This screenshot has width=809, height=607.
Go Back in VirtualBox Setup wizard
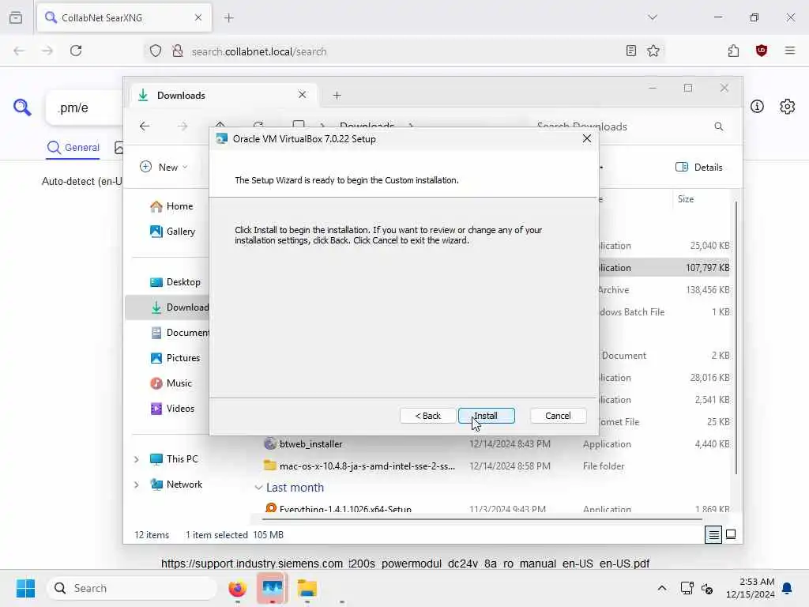click(427, 416)
